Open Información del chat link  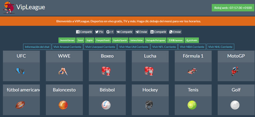[x=37, y=47]
